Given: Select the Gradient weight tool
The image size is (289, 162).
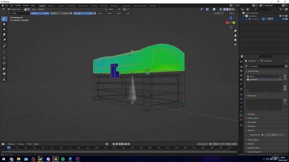Looking at the screenshot, I should pos(4,40).
